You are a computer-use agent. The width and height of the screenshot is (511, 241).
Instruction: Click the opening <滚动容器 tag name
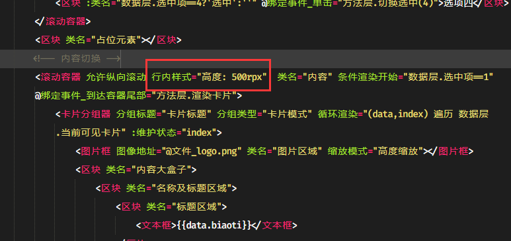(x=61, y=77)
